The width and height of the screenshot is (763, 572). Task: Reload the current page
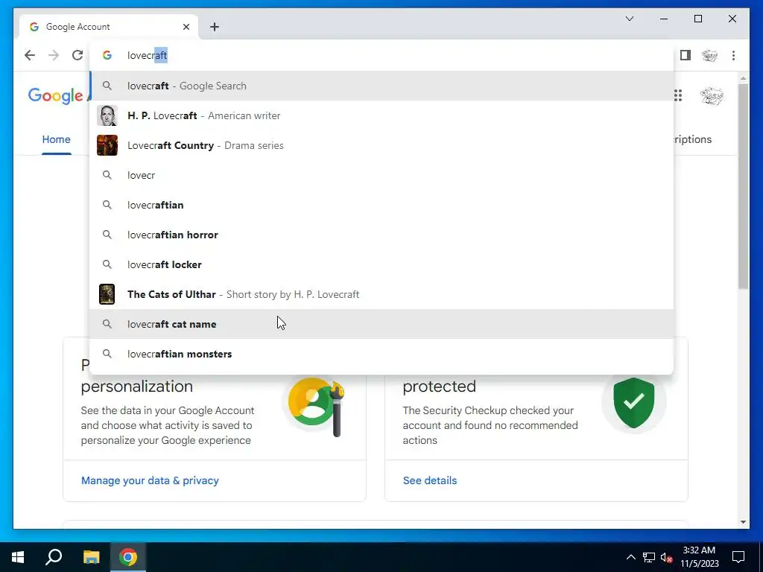pyautogui.click(x=77, y=55)
